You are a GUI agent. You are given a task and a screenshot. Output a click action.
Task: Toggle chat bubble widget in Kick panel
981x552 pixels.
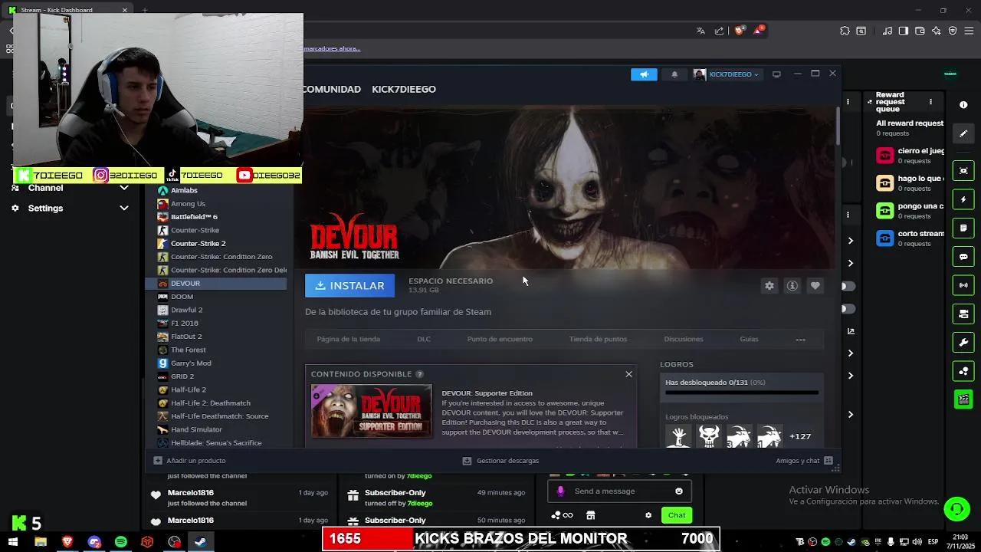pyautogui.click(x=963, y=257)
